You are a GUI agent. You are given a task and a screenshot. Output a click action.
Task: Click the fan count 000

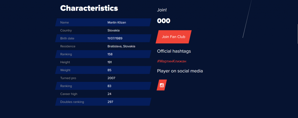click(x=164, y=21)
